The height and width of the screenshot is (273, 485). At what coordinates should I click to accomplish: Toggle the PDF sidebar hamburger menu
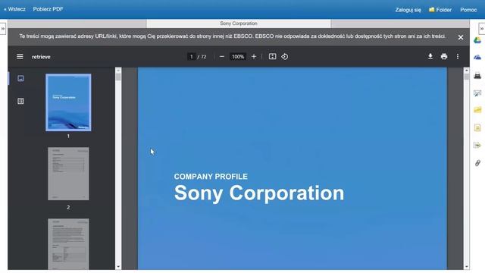[20, 57]
